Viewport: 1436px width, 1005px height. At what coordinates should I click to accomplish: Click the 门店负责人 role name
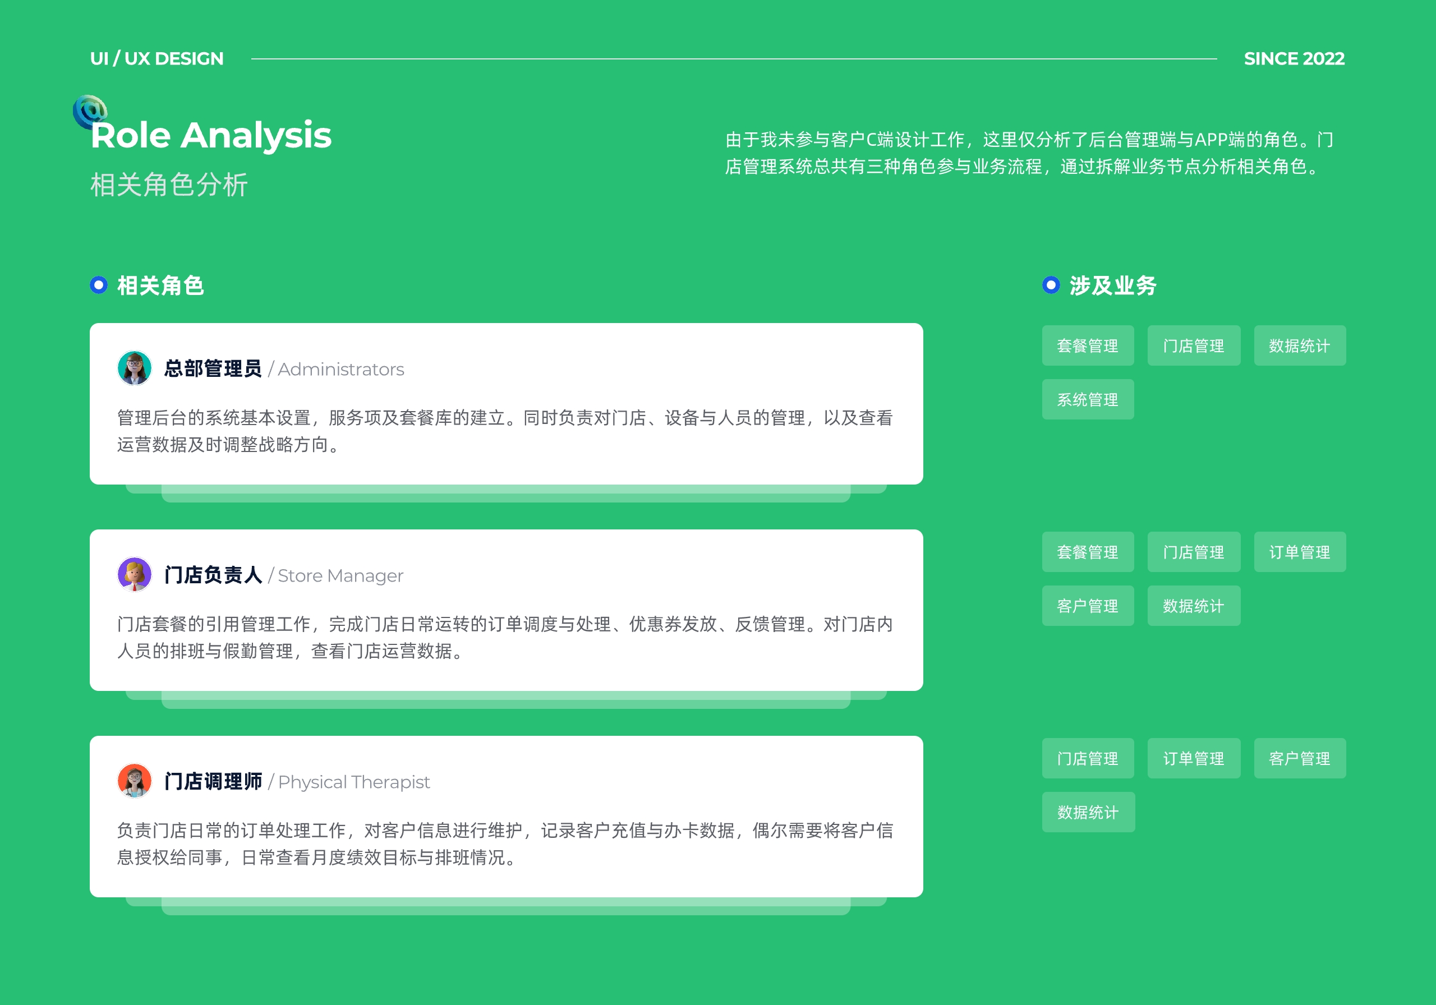pos(213,575)
